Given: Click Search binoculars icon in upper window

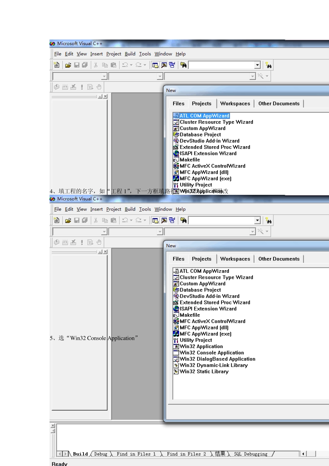Looking at the screenshot, I should (x=268, y=65).
